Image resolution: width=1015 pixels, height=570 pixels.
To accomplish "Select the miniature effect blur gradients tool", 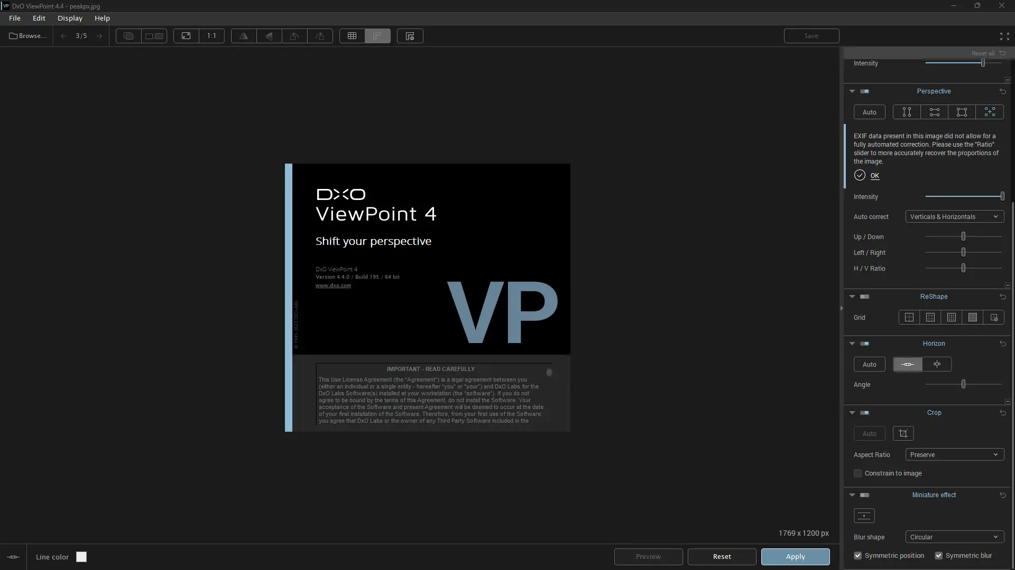I will click(864, 516).
